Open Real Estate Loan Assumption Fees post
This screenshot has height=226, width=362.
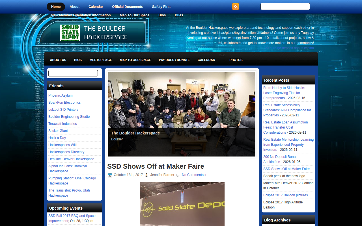[286, 127]
